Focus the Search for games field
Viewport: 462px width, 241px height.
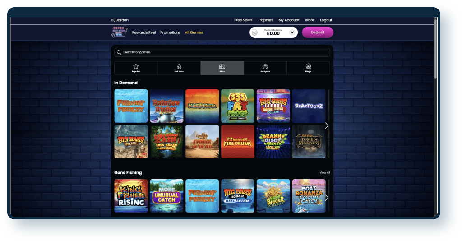pos(222,52)
